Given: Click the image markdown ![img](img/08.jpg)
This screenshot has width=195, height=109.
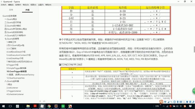Looking at the screenshot, I should (x=70, y=64).
